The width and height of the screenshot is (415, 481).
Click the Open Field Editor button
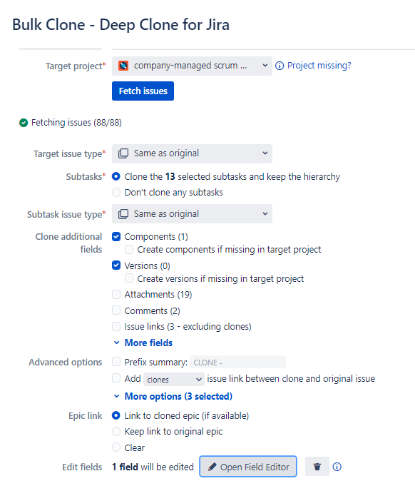pos(248,467)
